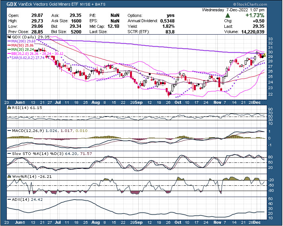The image size is (283, 226).
Task: Click the SCTR (ETF) value 83.8
Action: point(170,32)
